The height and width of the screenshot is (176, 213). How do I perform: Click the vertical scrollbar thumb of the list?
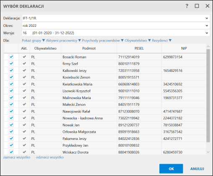(x=208, y=96)
